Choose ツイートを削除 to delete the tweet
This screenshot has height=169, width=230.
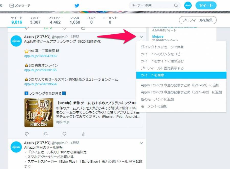tap(181, 75)
